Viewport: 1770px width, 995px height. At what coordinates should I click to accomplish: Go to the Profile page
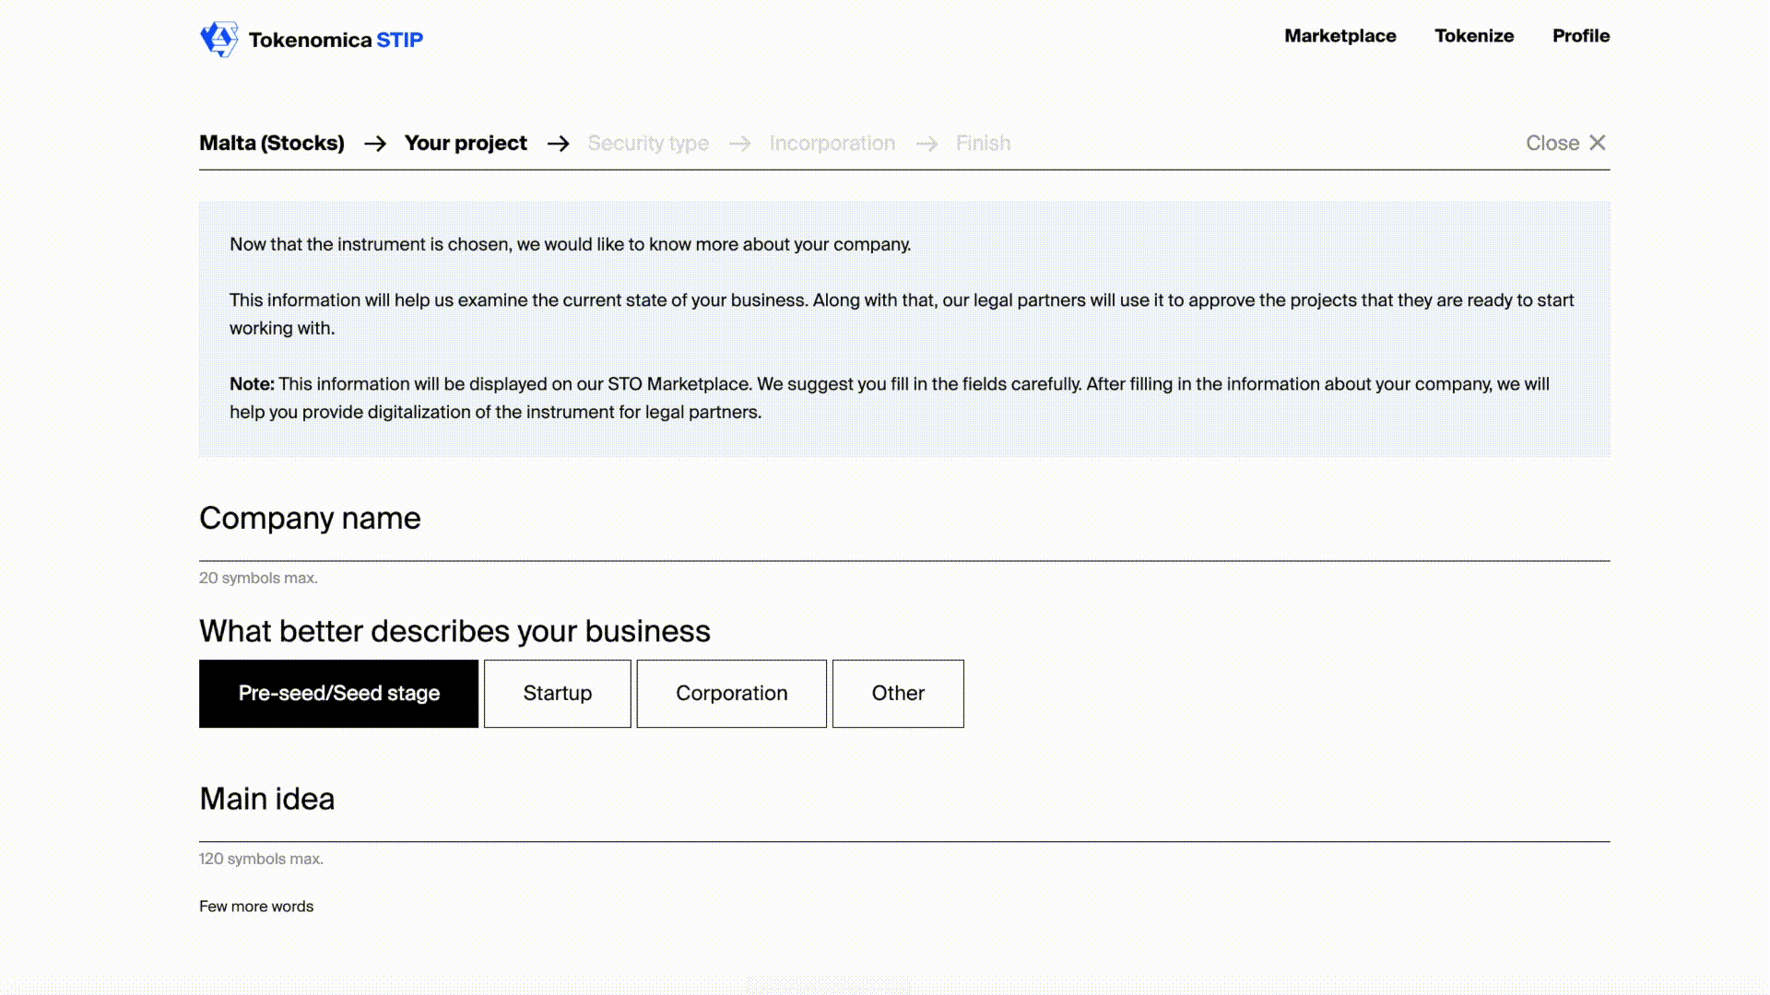point(1580,36)
